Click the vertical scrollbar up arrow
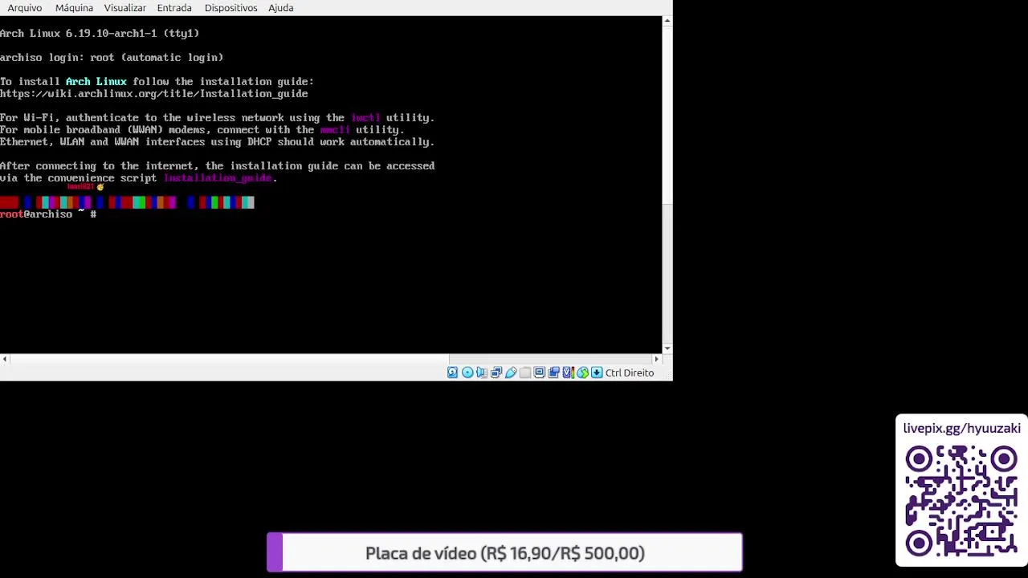 pyautogui.click(x=667, y=21)
